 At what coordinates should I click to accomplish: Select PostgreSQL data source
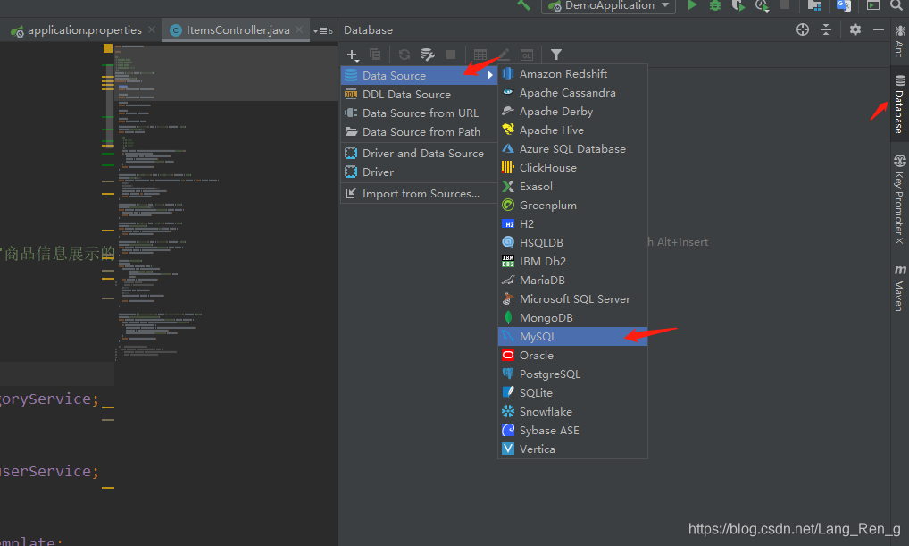[572, 374]
